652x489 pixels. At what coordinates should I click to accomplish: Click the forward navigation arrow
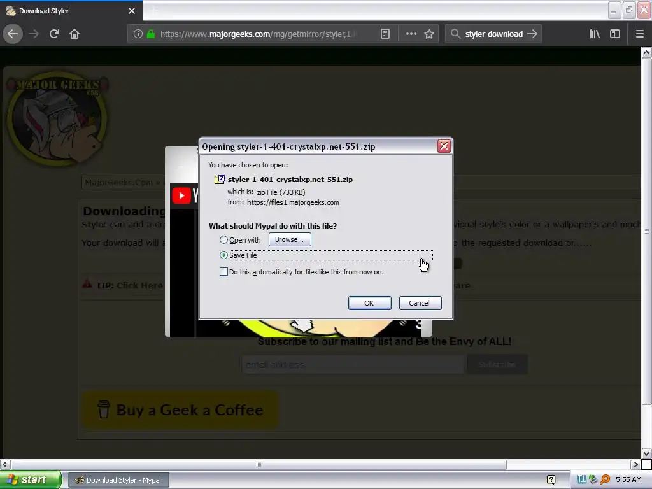[34, 34]
